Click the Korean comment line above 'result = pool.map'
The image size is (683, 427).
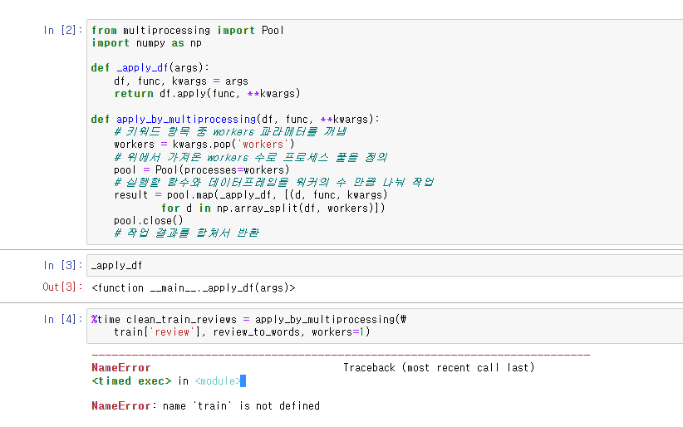[273, 182]
